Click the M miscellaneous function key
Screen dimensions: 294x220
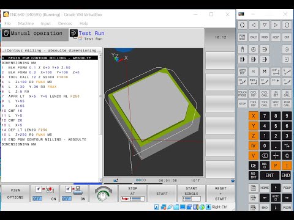click(265, 71)
